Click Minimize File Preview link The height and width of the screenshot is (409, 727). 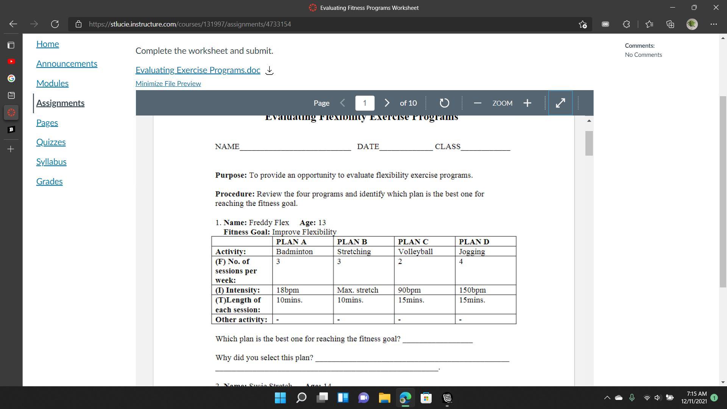tap(168, 84)
